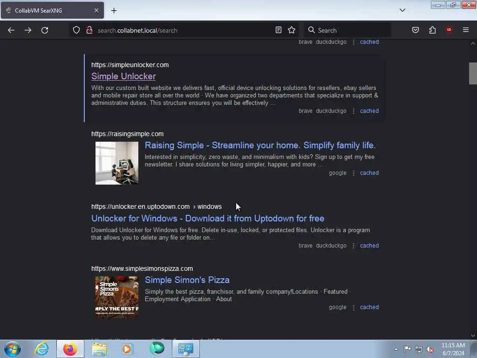Open the Pocket save icon

point(415,30)
